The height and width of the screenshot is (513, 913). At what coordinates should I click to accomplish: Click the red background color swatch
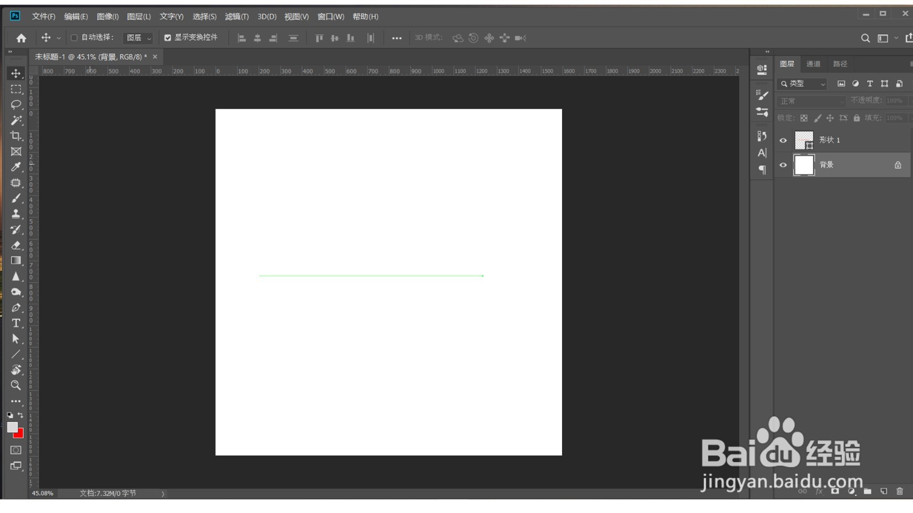20,435
